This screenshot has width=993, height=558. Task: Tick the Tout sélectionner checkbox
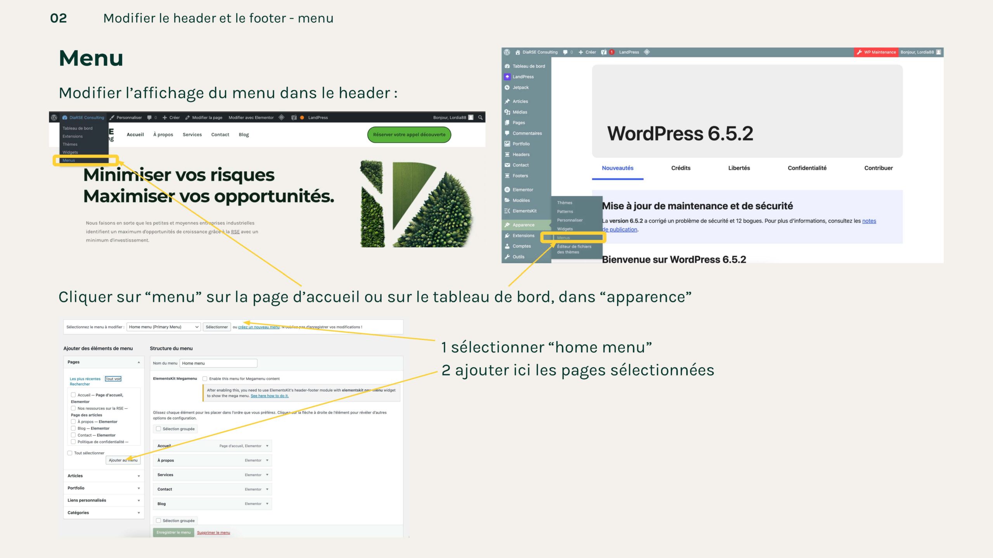[70, 453]
